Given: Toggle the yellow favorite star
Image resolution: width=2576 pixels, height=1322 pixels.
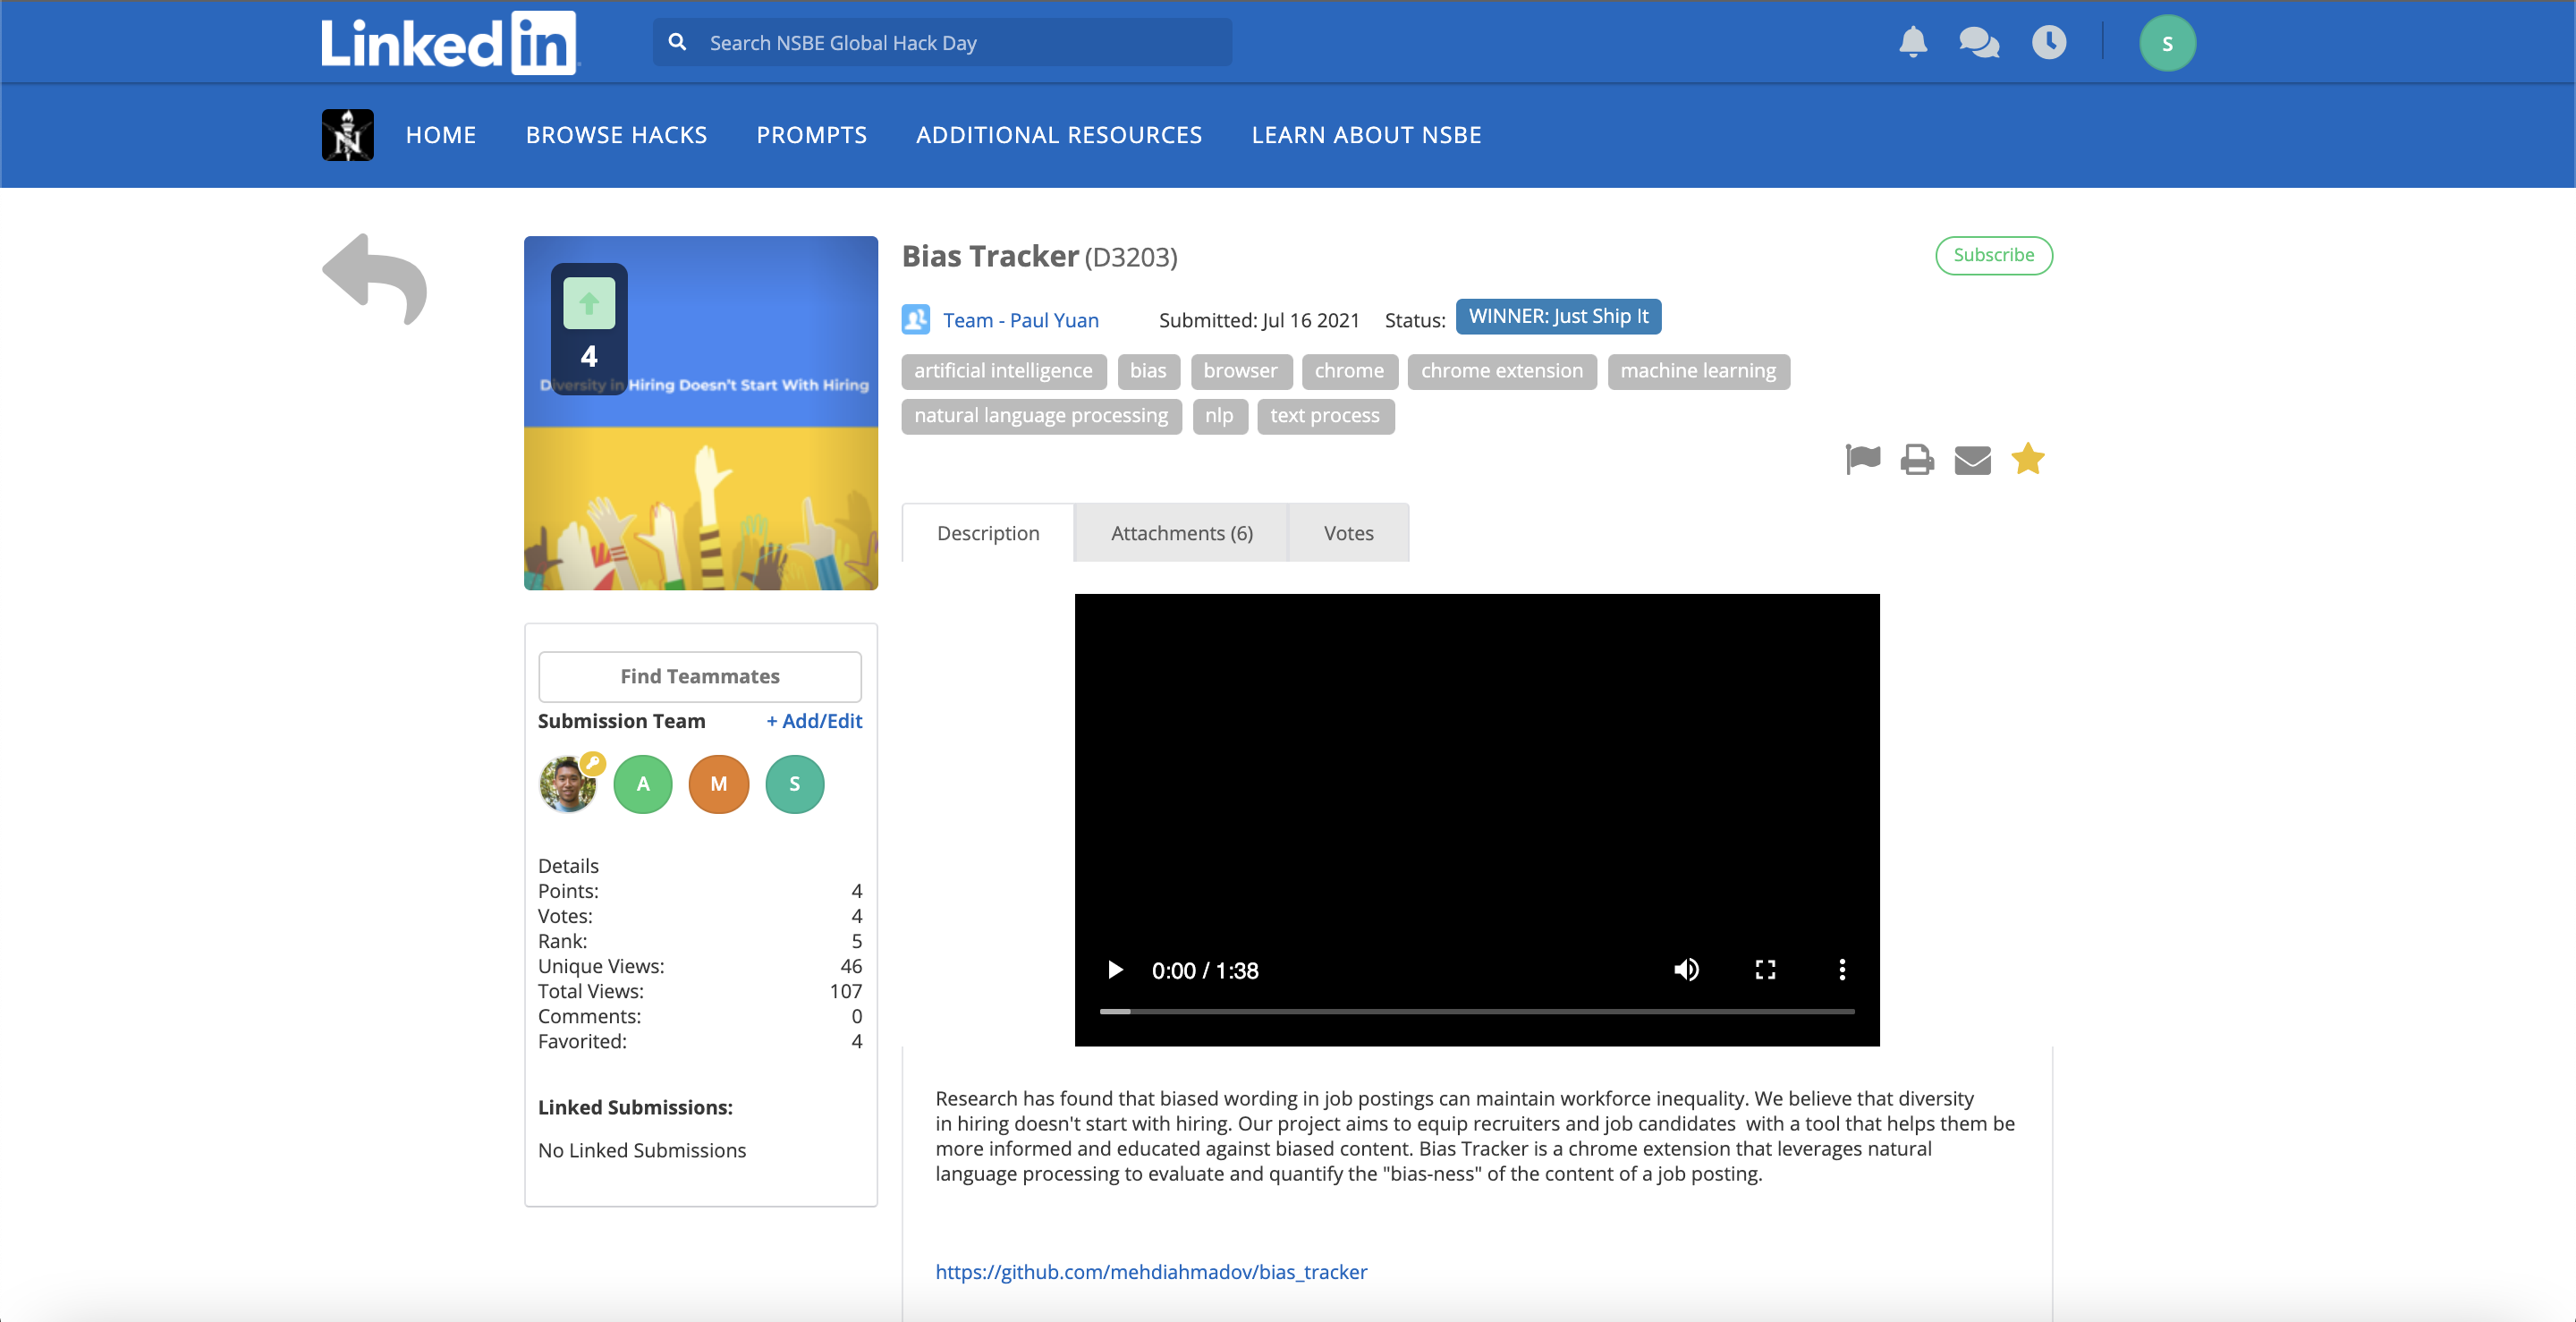Looking at the screenshot, I should click(x=2028, y=458).
